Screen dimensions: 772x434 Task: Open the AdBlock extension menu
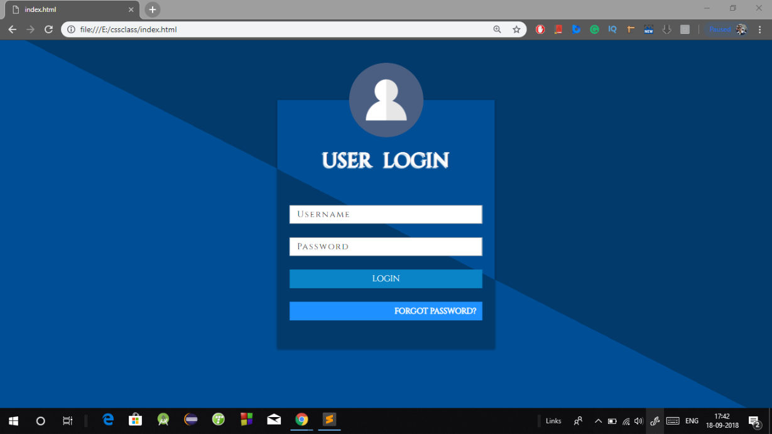[x=540, y=29]
